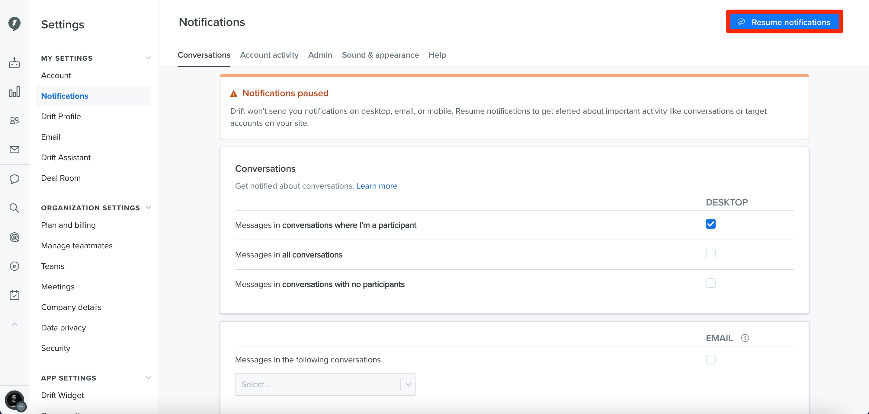Open the conversations chat bubble icon
Viewport: 869px width, 414px height.
[14, 179]
